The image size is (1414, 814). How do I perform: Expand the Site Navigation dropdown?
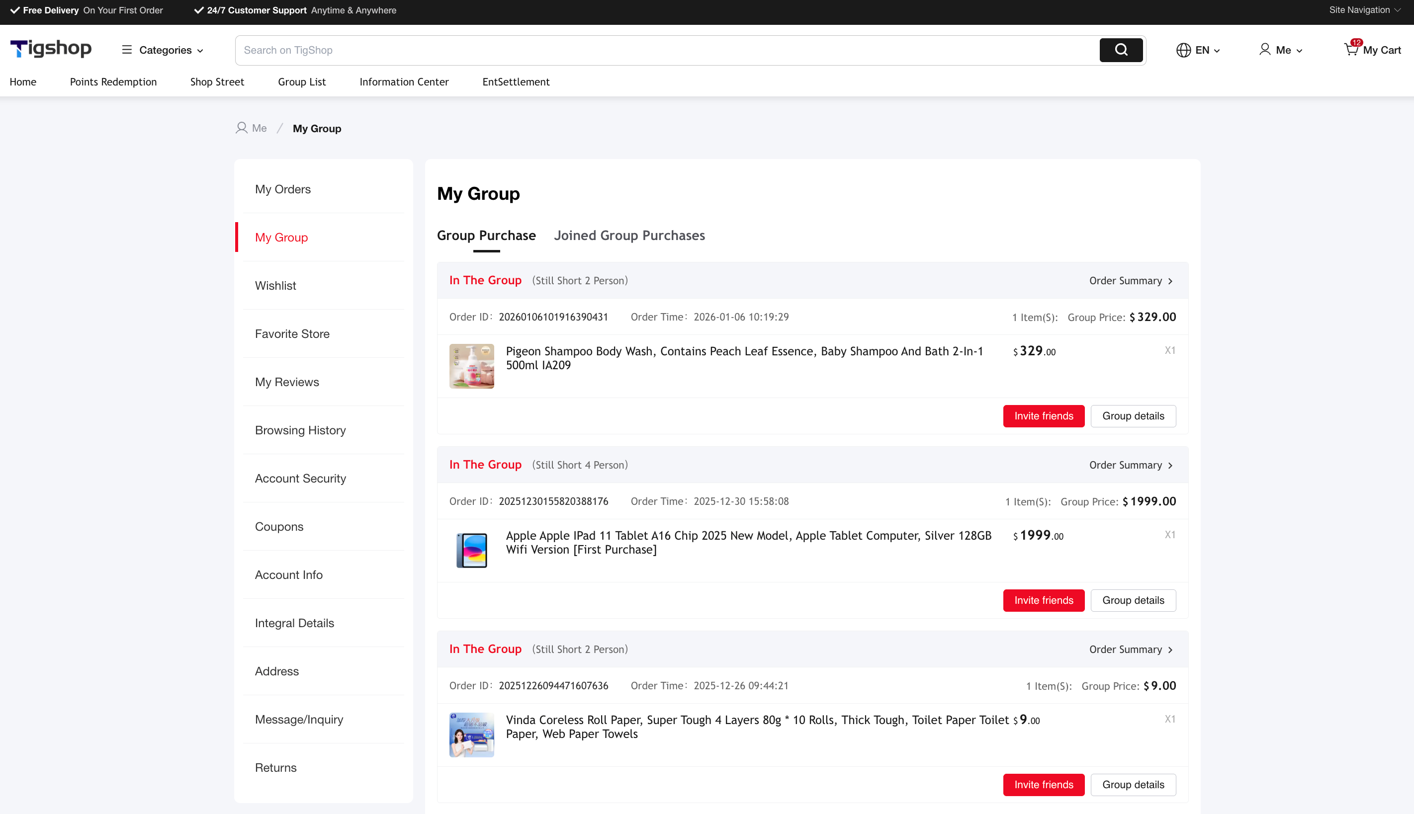click(x=1364, y=10)
